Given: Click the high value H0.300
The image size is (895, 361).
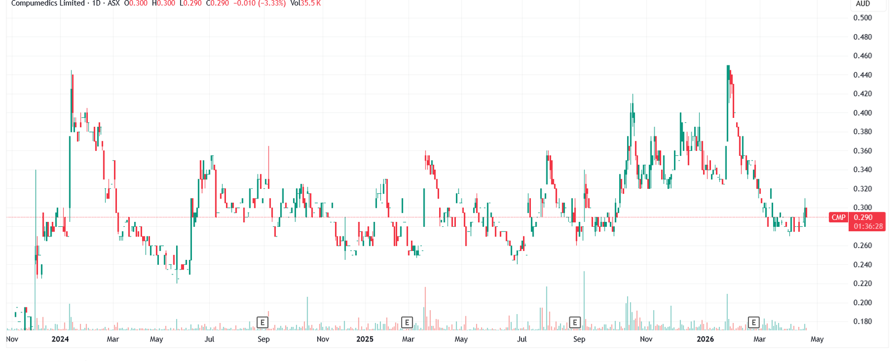Looking at the screenshot, I should coord(163,3).
